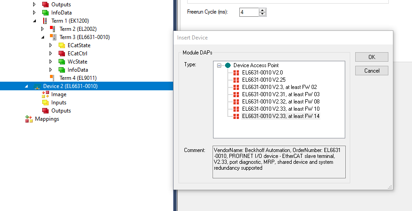The height and width of the screenshot is (211, 412).
Task: Increase Freerun Cycle value with up arrow
Action: pyautogui.click(x=262, y=10)
